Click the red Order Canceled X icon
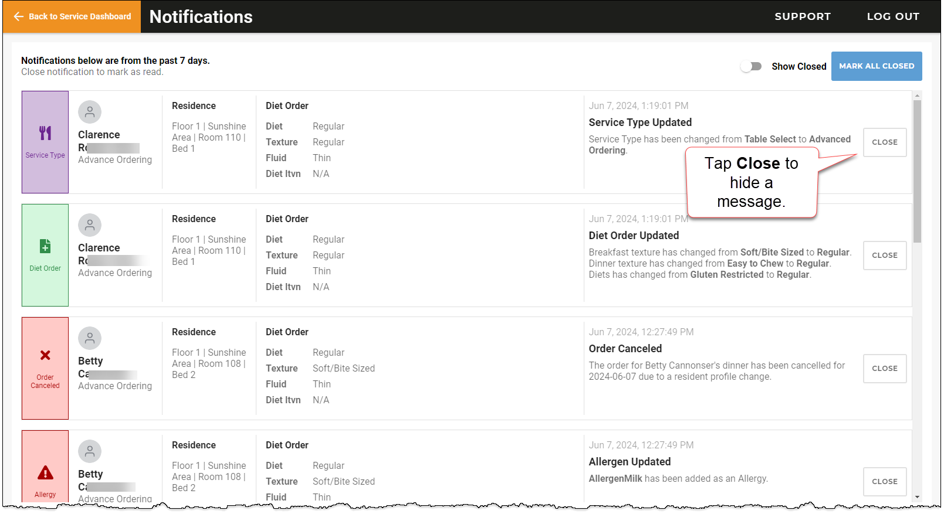This screenshot has height=514, width=944. (45, 355)
